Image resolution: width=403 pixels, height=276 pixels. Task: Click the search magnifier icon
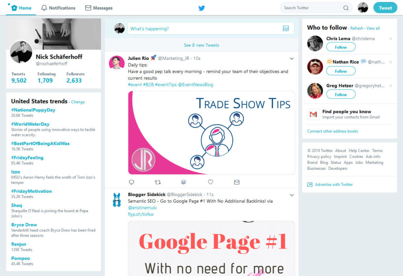pyautogui.click(x=346, y=7)
